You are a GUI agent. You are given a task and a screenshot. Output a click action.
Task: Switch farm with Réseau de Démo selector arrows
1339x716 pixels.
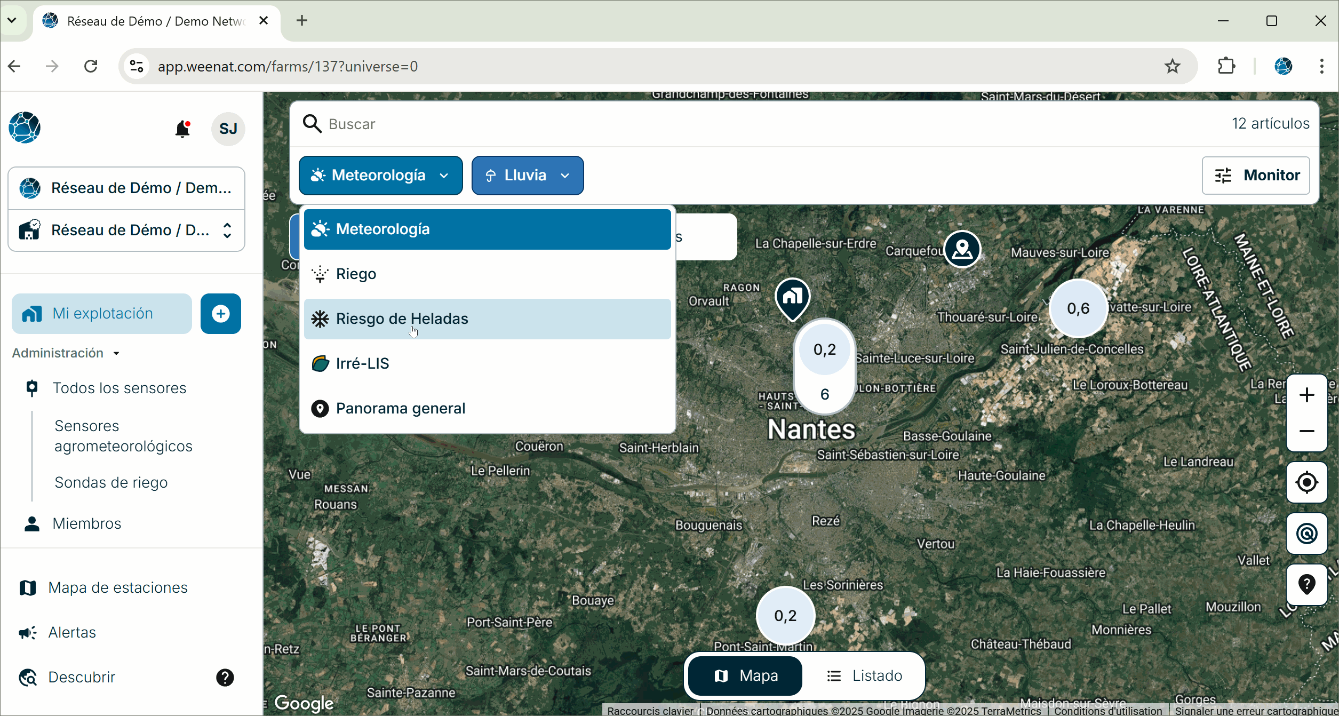click(x=227, y=230)
